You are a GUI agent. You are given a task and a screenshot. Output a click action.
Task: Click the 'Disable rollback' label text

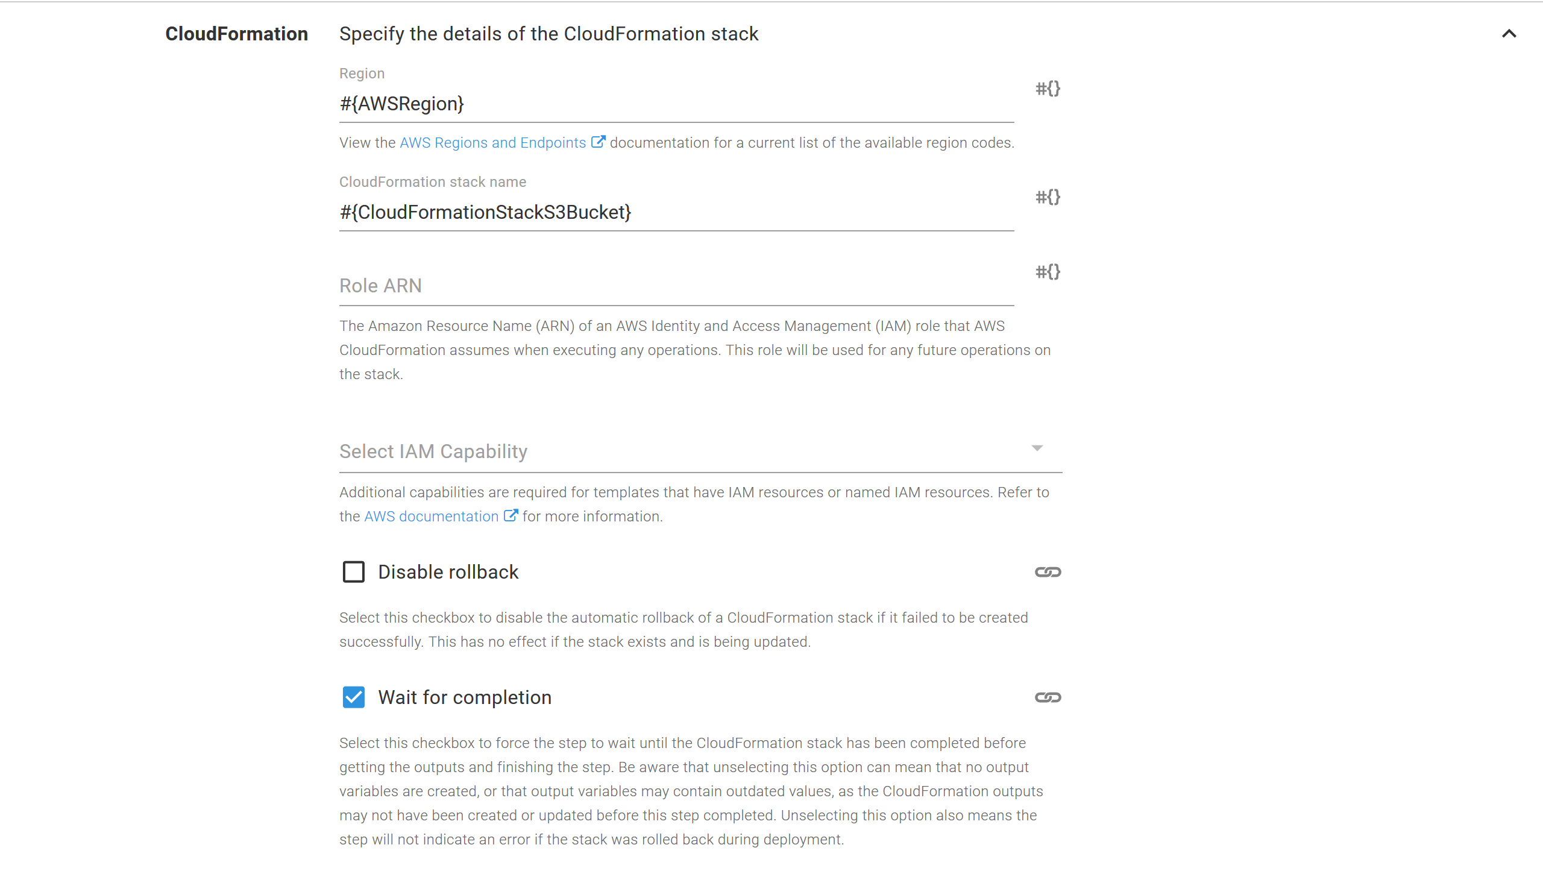448,572
